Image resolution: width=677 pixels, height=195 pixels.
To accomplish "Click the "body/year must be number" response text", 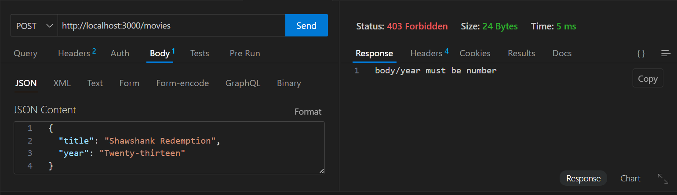I will click(436, 70).
